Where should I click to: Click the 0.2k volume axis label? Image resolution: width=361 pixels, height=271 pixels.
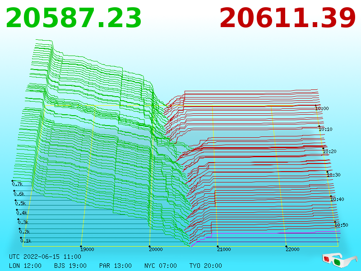click(x=24, y=232)
